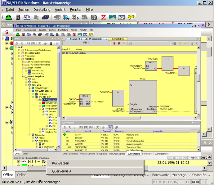The image size is (214, 185).
Task: Click timestamp 23.01.1996 21:10:02
Action: pos(173,163)
